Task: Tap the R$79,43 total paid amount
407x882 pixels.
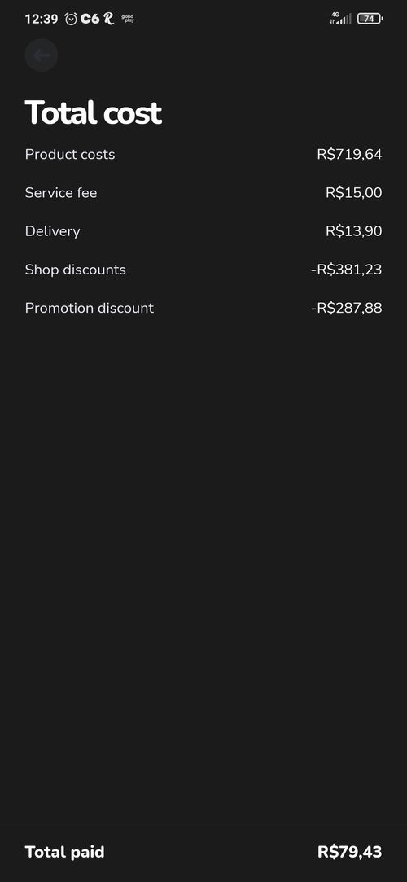Action: coord(350,852)
